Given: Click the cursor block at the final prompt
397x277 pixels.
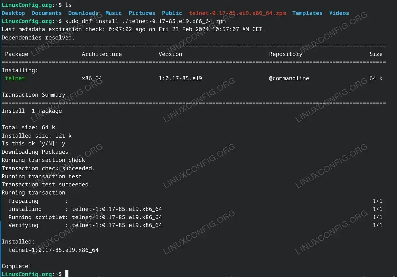Looking at the screenshot, I should (67, 274).
